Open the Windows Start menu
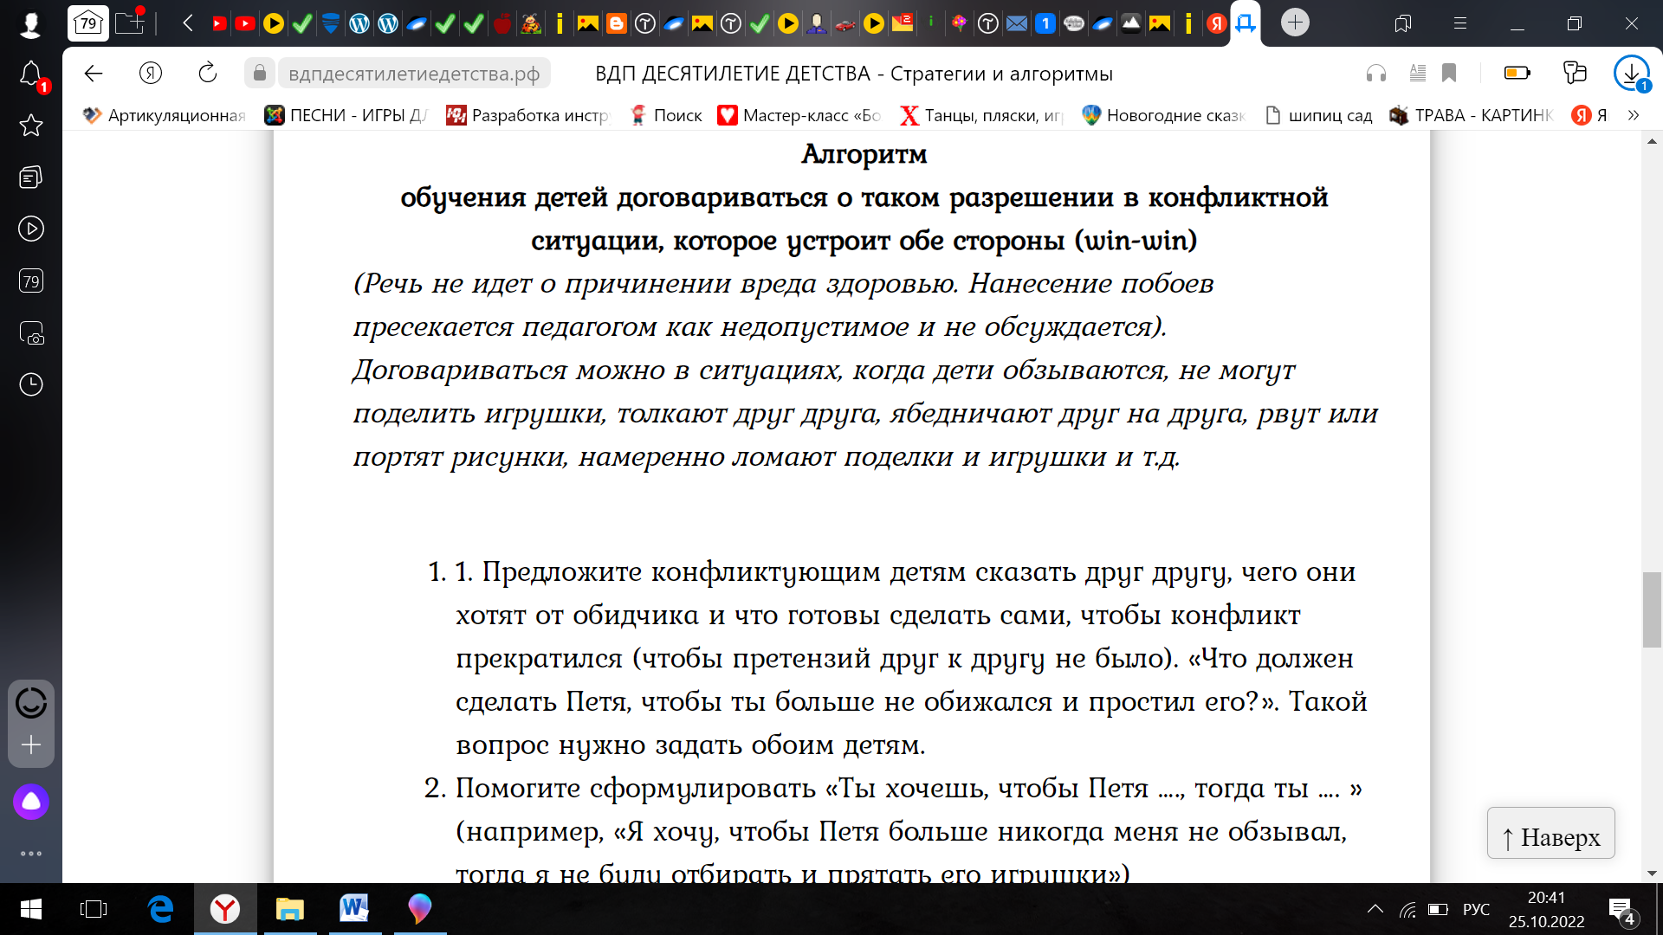The image size is (1663, 935). click(31, 909)
